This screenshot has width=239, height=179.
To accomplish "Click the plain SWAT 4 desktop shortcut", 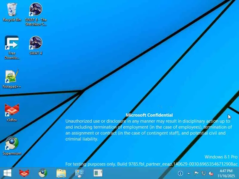I will (x=36, y=45).
